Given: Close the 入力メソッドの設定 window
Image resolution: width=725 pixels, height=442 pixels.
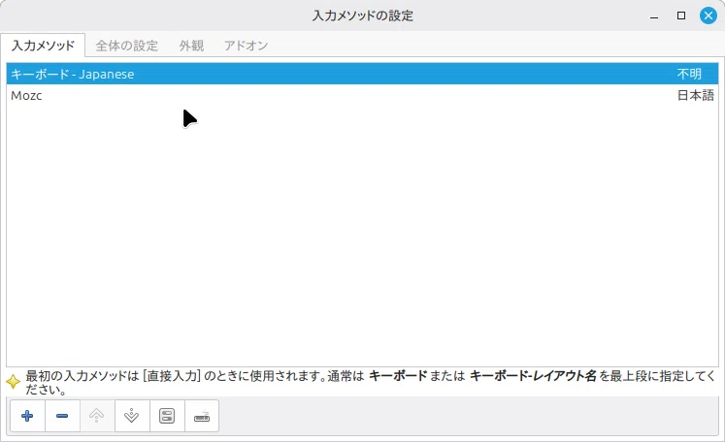Looking at the screenshot, I should click(708, 16).
